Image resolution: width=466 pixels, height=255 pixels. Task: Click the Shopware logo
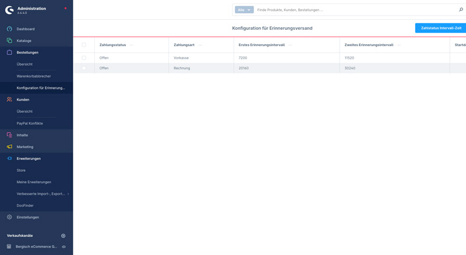coord(9,10)
